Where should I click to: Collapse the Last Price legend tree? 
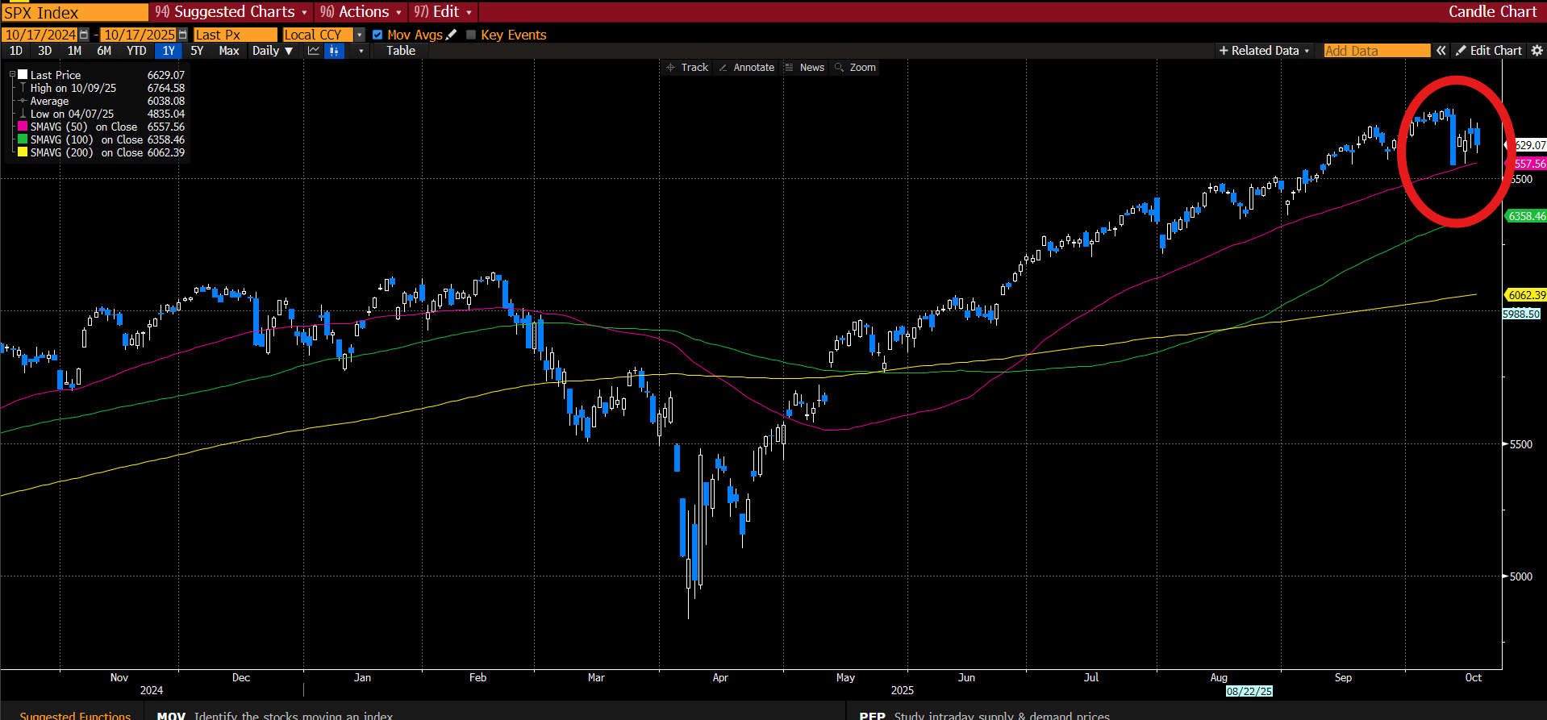pyautogui.click(x=12, y=75)
